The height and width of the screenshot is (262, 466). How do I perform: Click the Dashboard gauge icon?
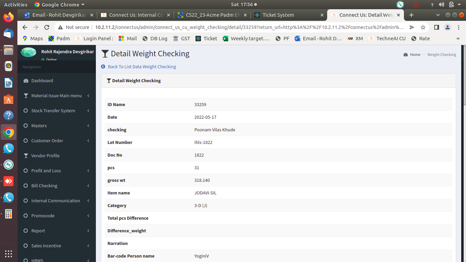click(26, 81)
